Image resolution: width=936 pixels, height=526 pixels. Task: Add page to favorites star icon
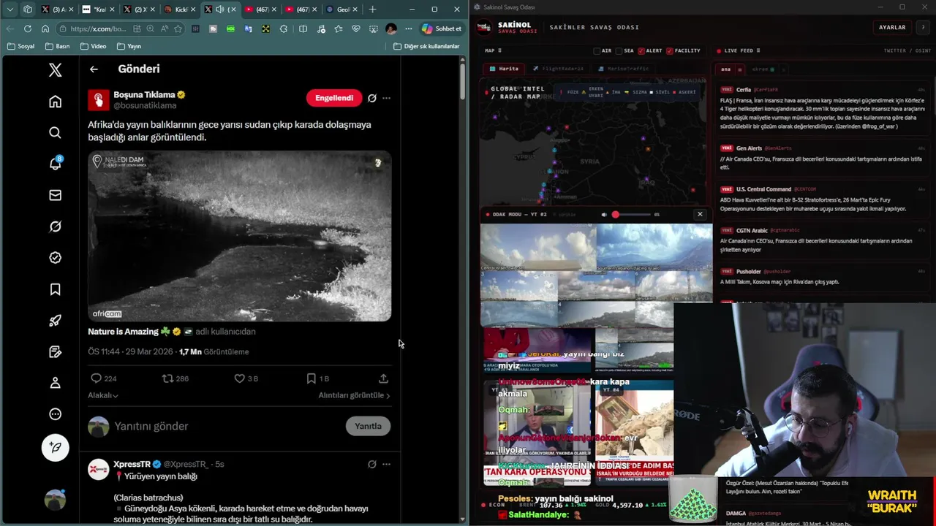click(x=178, y=28)
